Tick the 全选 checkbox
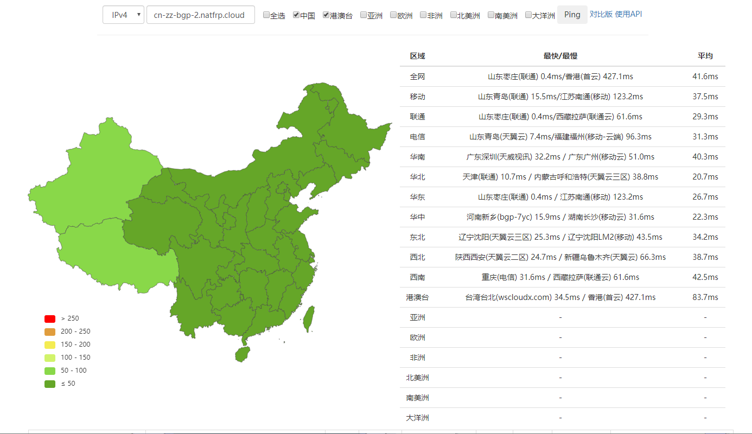This screenshot has width=752, height=434. [x=266, y=15]
